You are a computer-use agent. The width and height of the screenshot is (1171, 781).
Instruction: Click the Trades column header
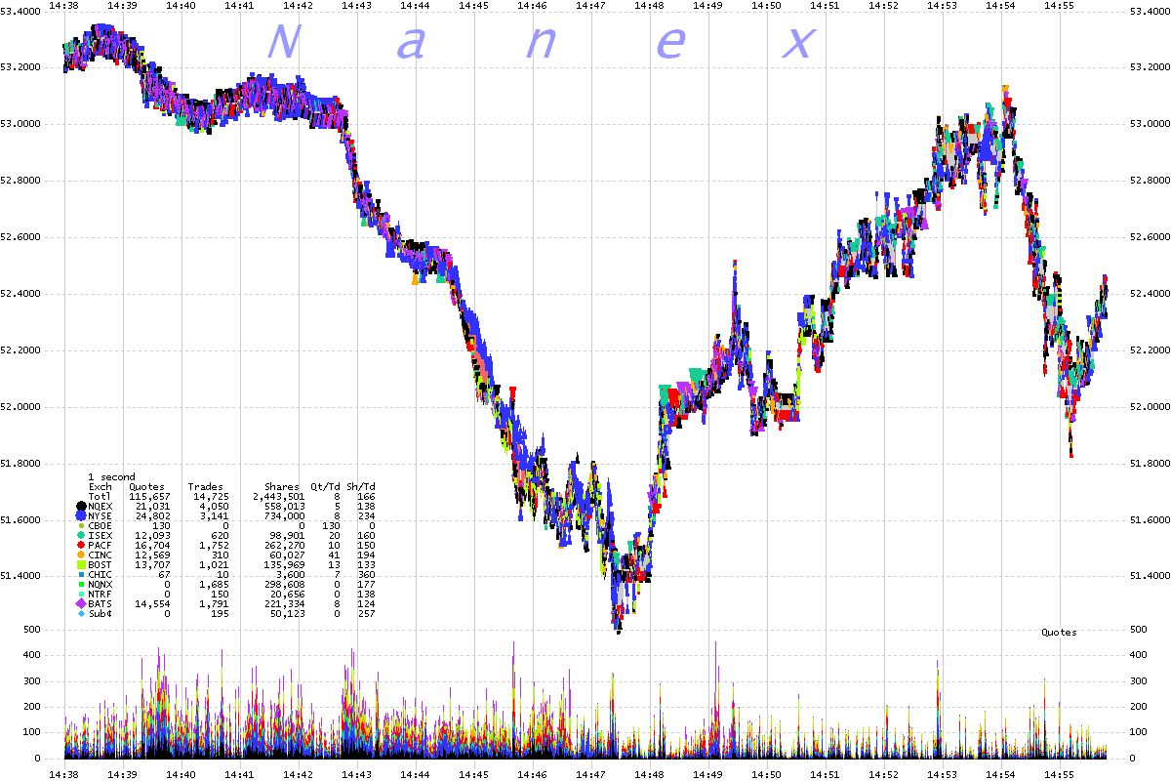206,486
